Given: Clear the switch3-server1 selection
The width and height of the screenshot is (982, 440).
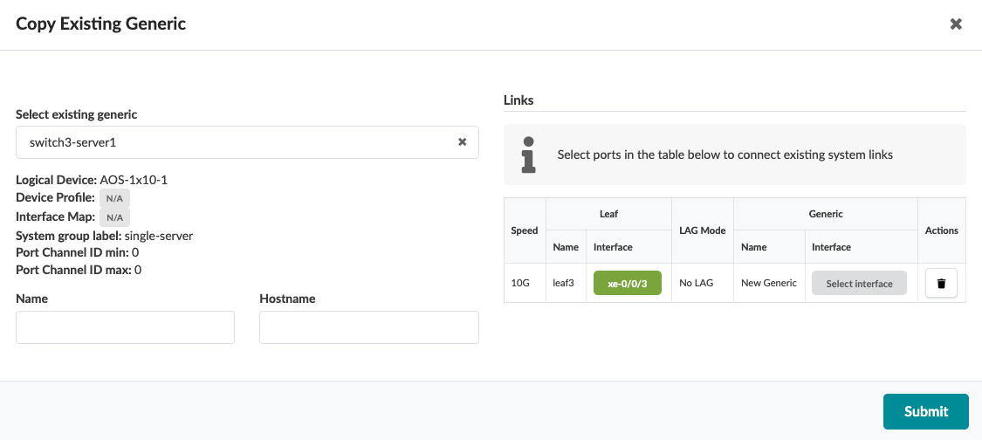Looking at the screenshot, I should 463,142.
